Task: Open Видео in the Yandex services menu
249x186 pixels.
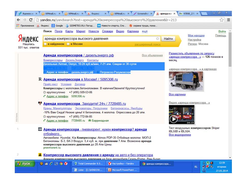Action: pos(120,31)
